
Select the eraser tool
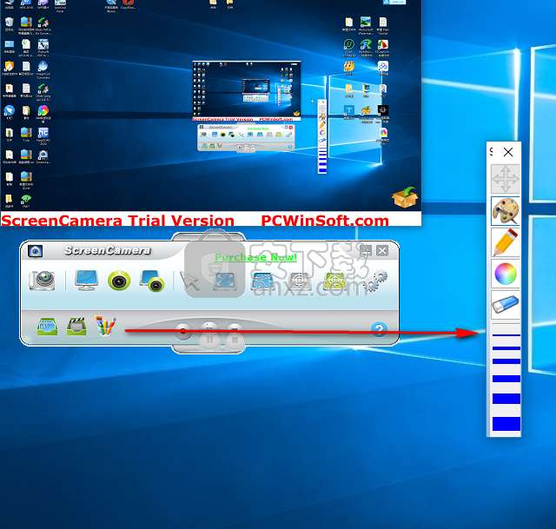point(506,304)
